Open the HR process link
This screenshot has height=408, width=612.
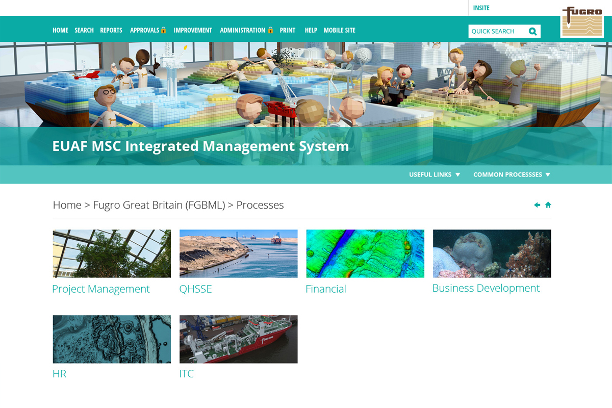coord(60,374)
